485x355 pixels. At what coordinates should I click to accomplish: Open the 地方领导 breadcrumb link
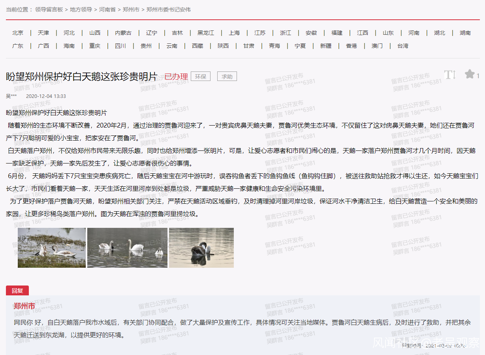(x=81, y=9)
